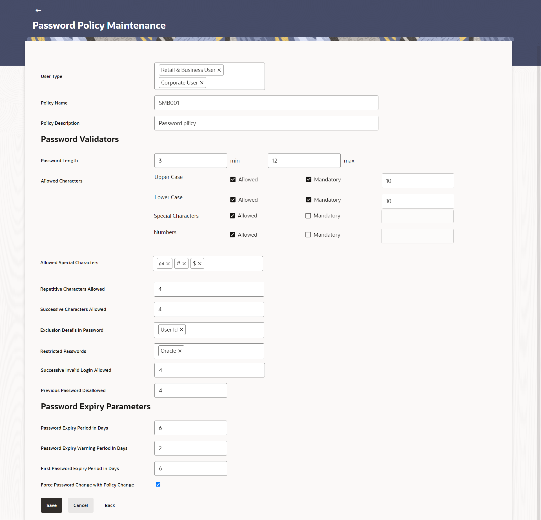
Task: Remove @ special character chip
Action: [168, 264]
